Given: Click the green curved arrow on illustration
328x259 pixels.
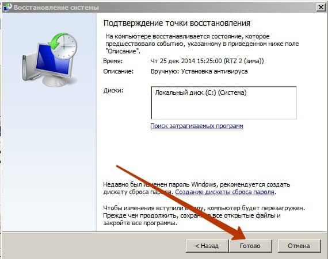Looking at the screenshot, I should point(57,41).
